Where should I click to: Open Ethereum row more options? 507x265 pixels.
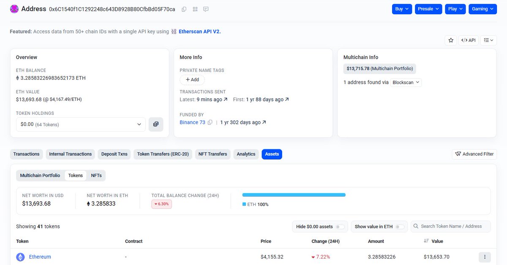pyautogui.click(x=485, y=257)
